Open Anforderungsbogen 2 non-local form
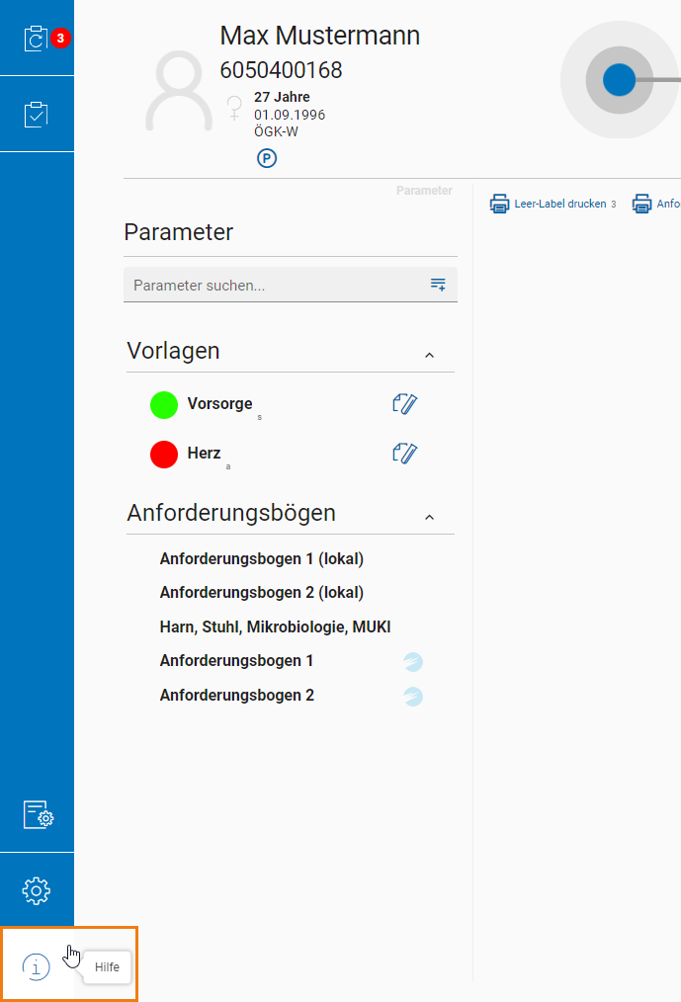Screen dimensions: 681x1002 (236, 696)
